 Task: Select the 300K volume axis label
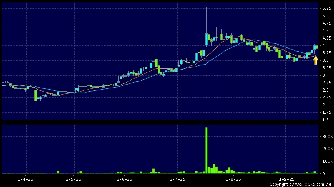click(327, 137)
